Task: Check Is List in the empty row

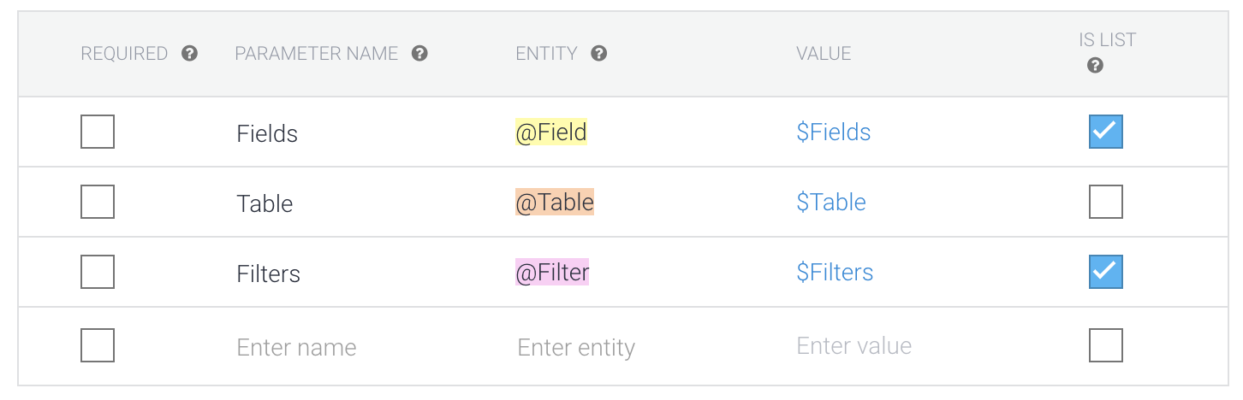Action: pos(1105,346)
